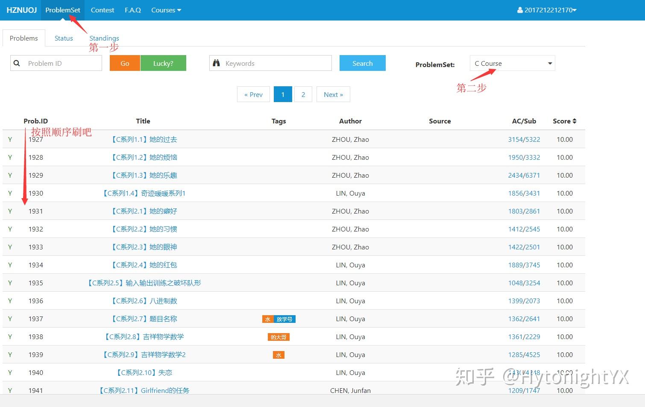
Task: Click the user icon beside 2017212212170
Action: coord(520,10)
